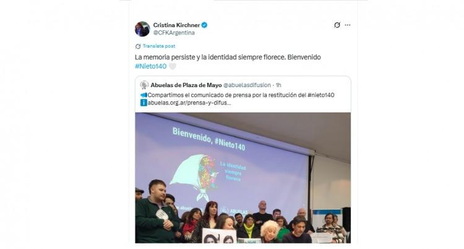Click the translate icon beside Translate post
464x249 pixels.
click(x=138, y=46)
